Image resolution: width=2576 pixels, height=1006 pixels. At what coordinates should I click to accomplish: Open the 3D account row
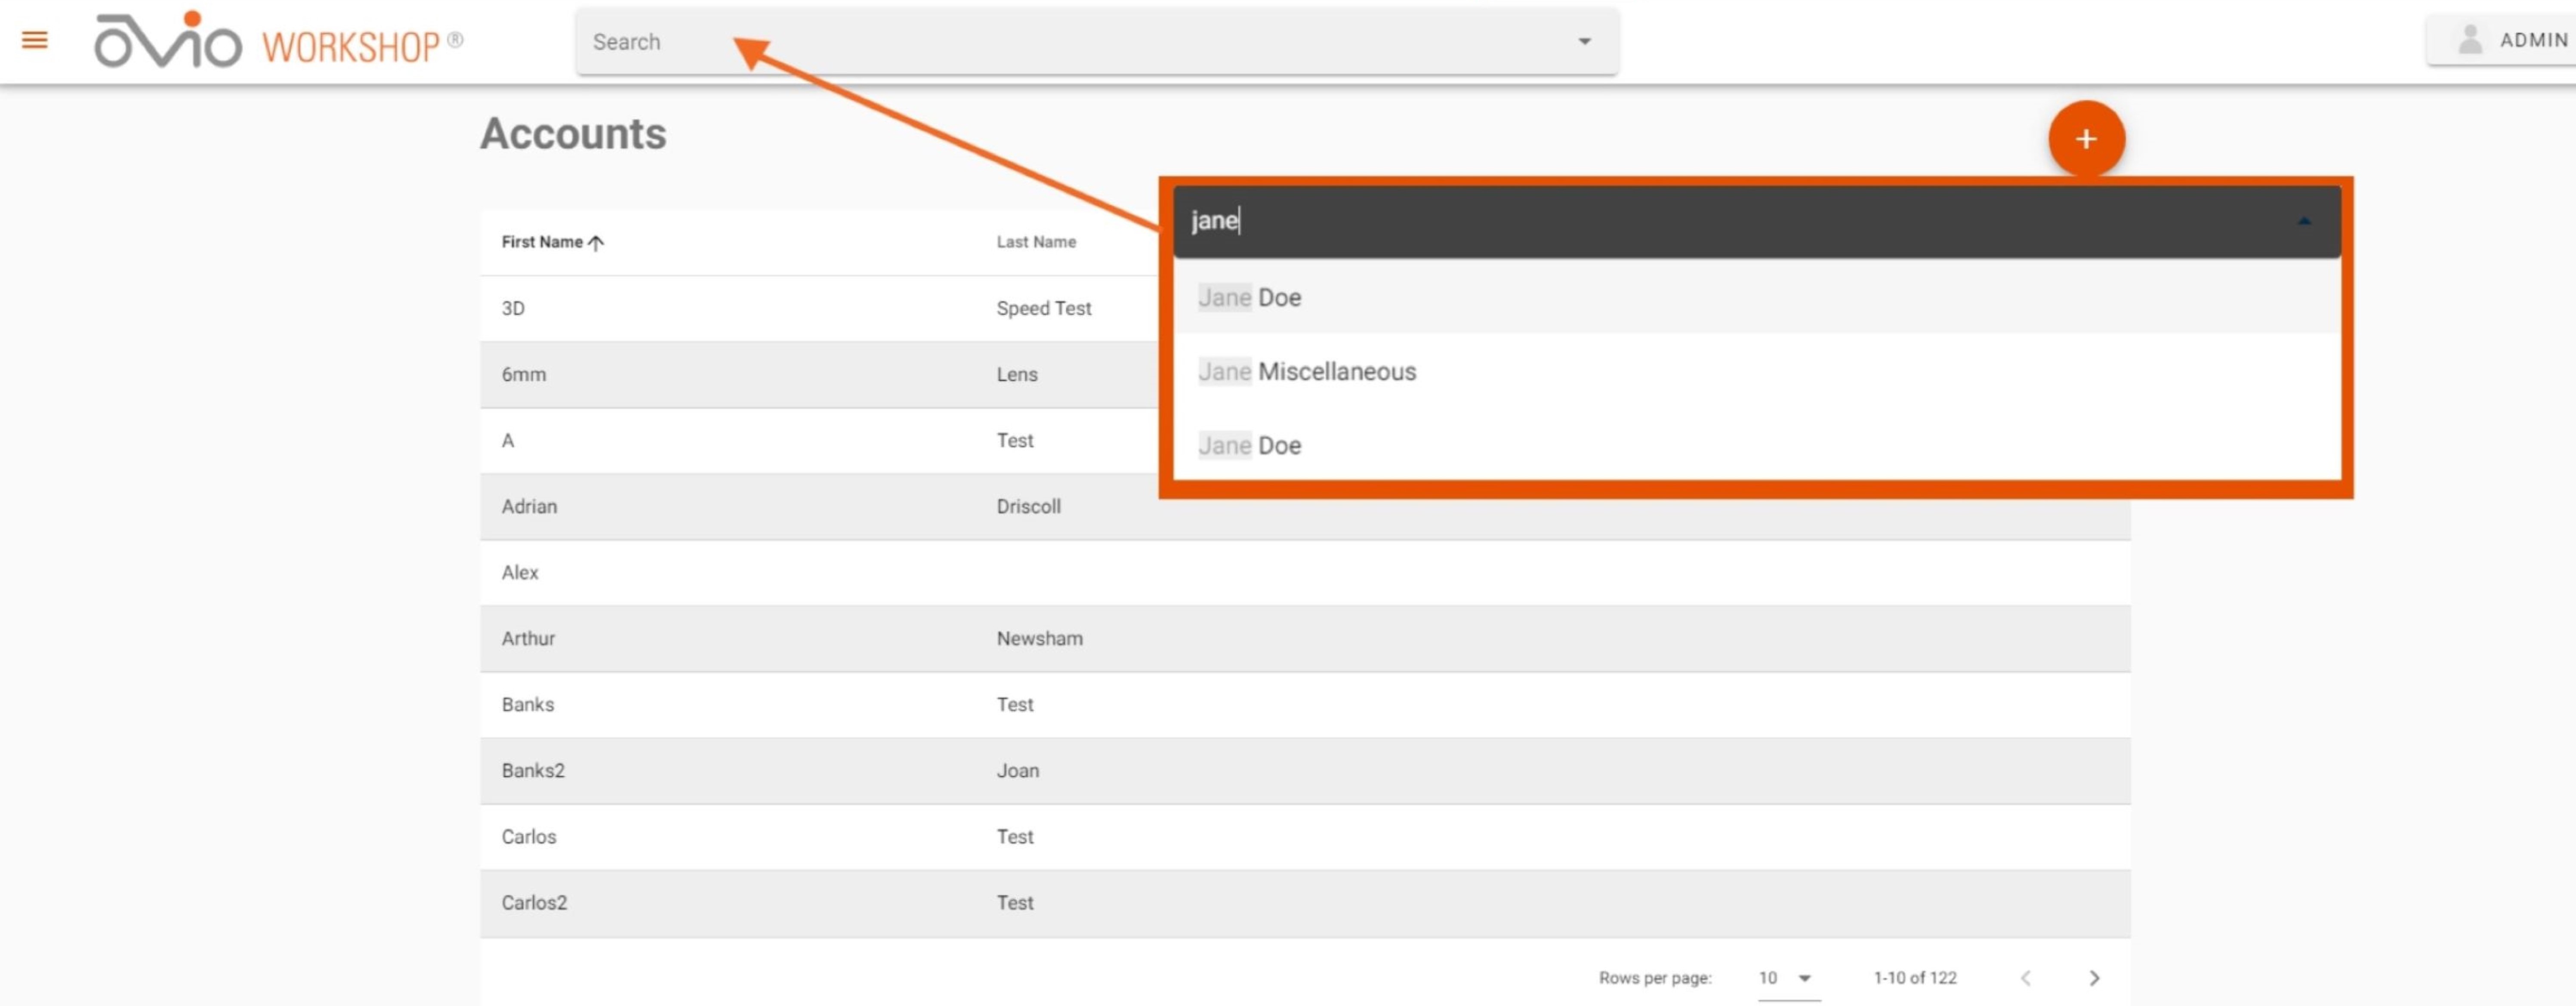[819, 308]
